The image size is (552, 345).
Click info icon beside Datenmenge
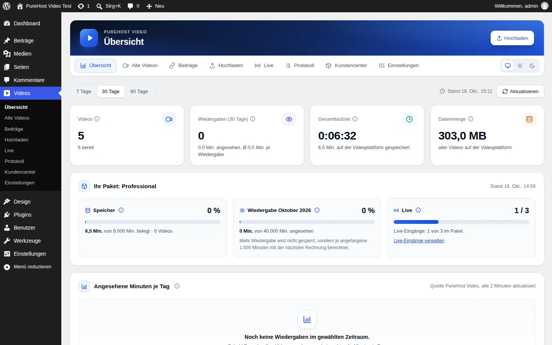tap(471, 119)
